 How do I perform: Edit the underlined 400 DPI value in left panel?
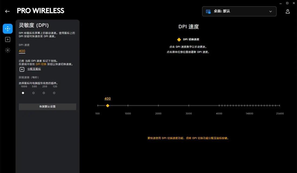22,51
